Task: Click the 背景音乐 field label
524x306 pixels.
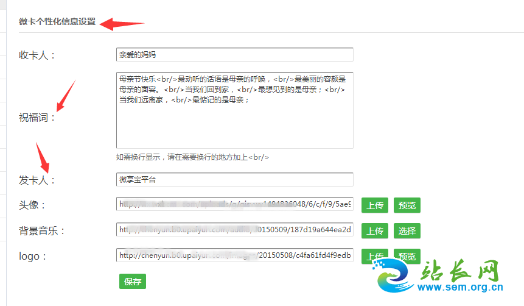Action: point(42,231)
